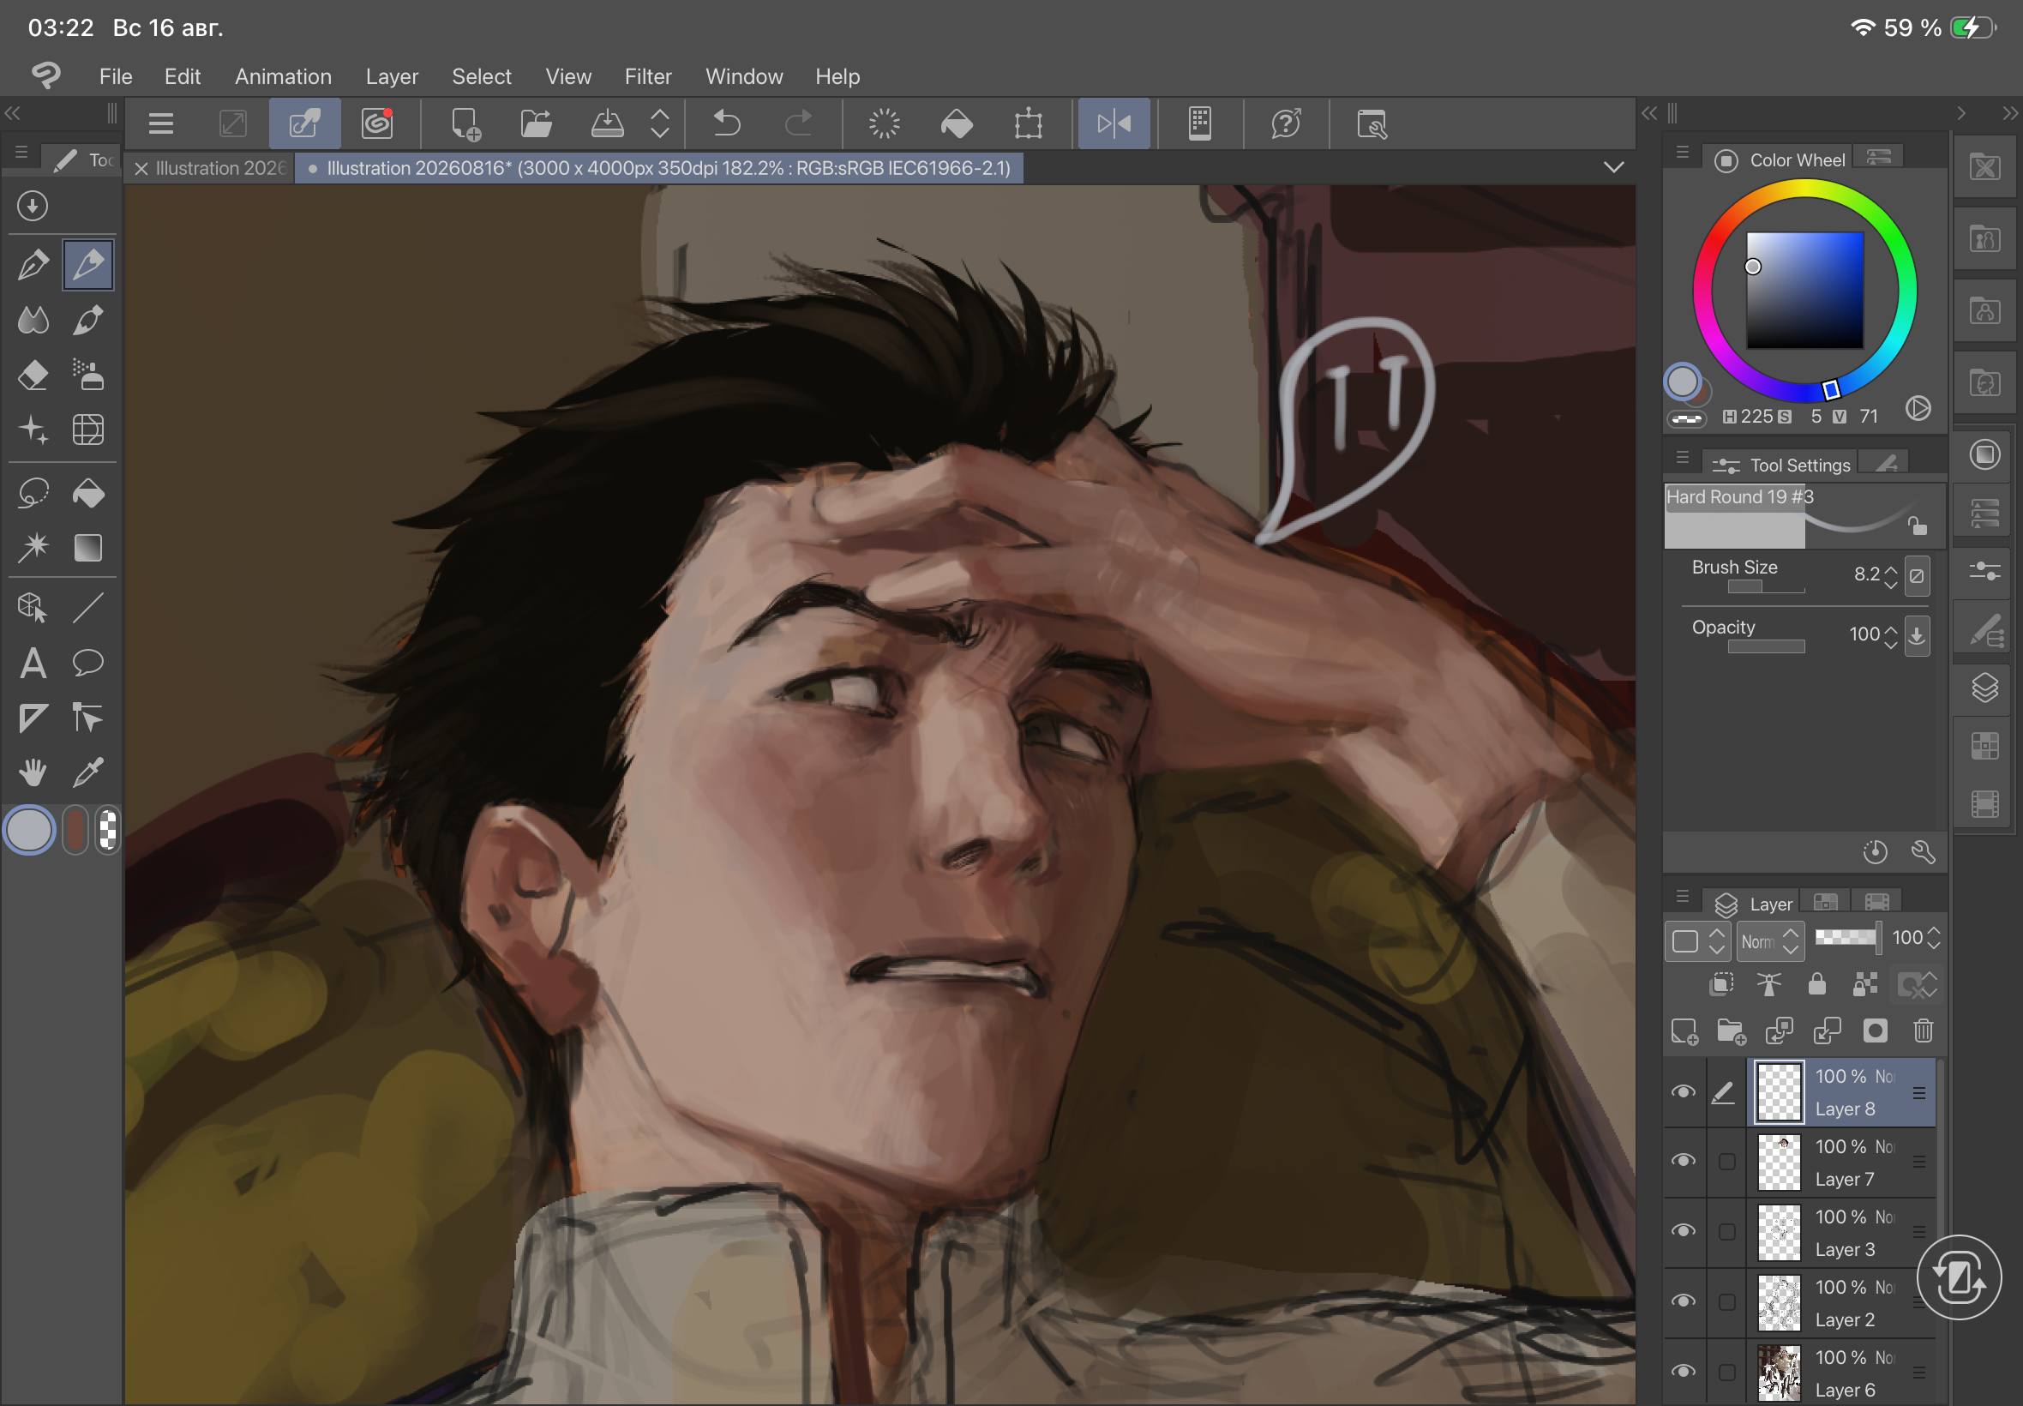The height and width of the screenshot is (1406, 2023).
Task: Switch to the first Illustration document tab
Action: tap(220, 168)
